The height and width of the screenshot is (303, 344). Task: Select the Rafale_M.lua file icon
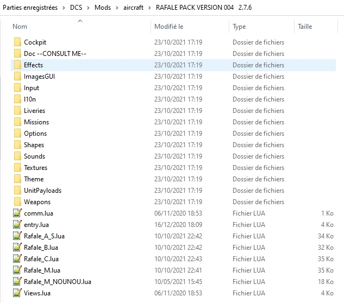[17, 270]
